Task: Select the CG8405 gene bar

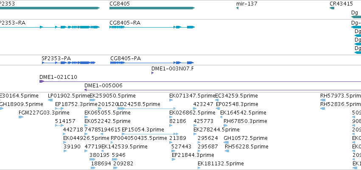Action: (x=152, y=8)
